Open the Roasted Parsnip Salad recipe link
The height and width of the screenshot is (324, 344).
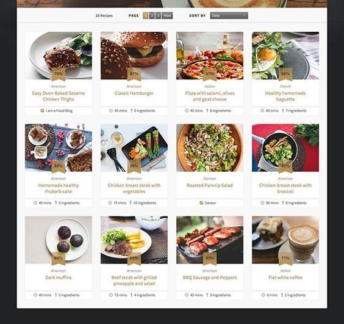coord(210,185)
